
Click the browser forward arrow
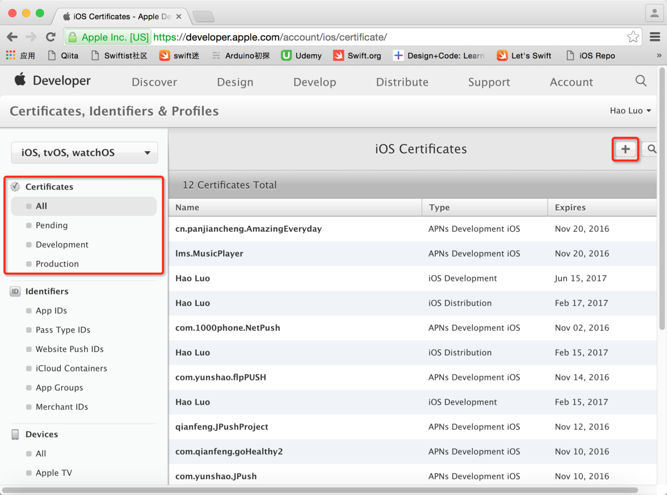click(31, 37)
